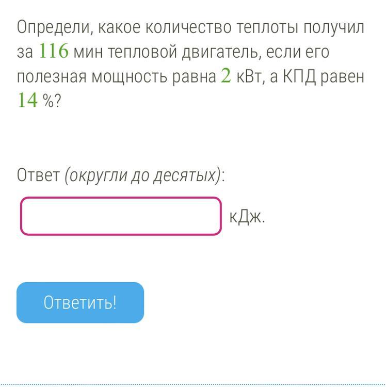Viewport: 386px width, 387px height.
Task: Click the word равен at line end
Action: 342,77
